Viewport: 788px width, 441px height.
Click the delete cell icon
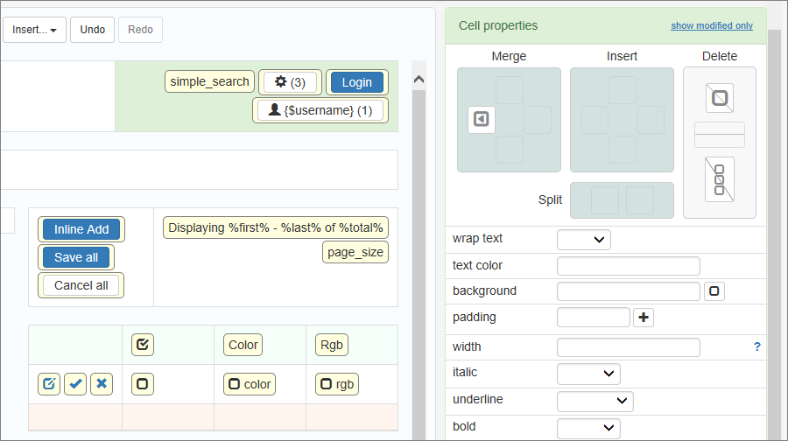[719, 98]
